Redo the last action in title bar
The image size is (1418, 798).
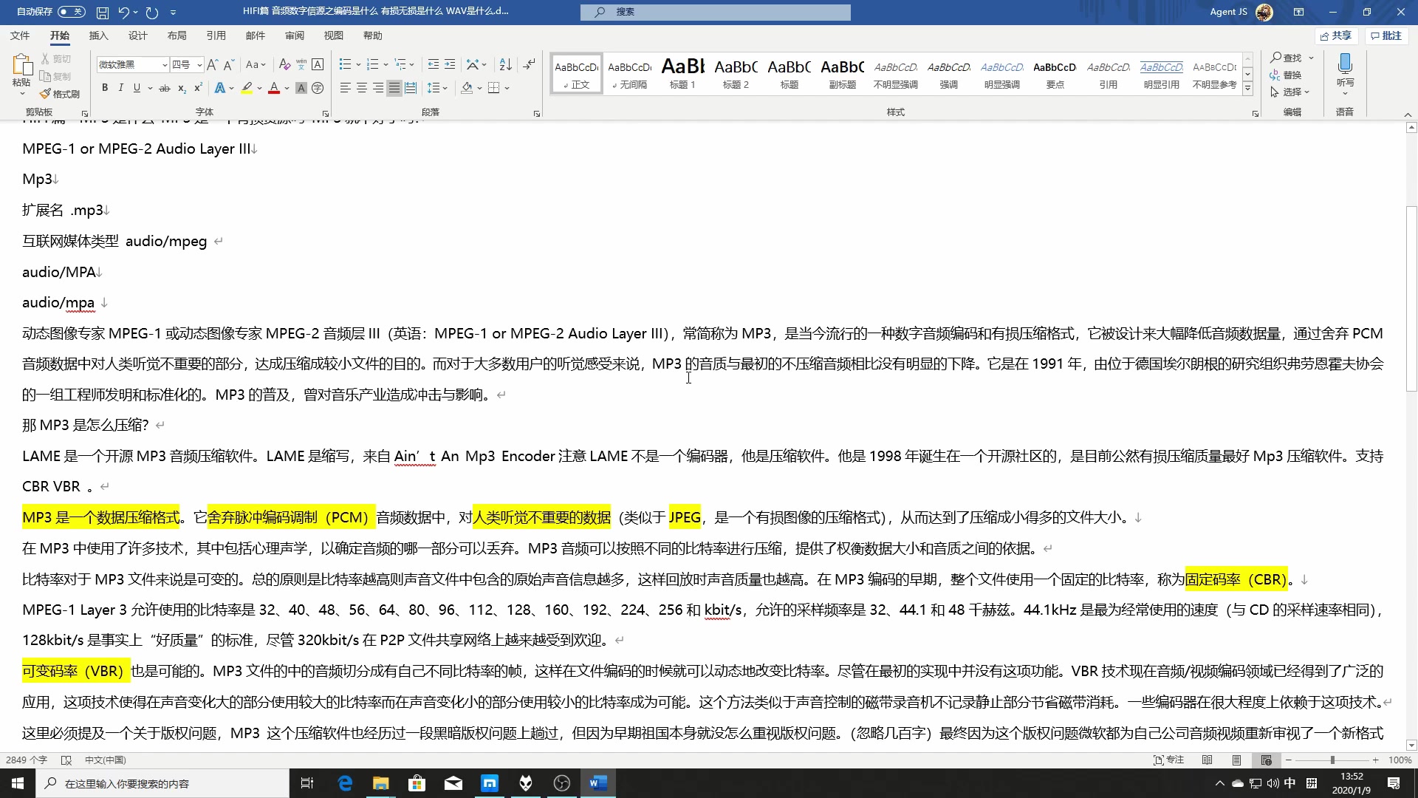[x=152, y=12]
